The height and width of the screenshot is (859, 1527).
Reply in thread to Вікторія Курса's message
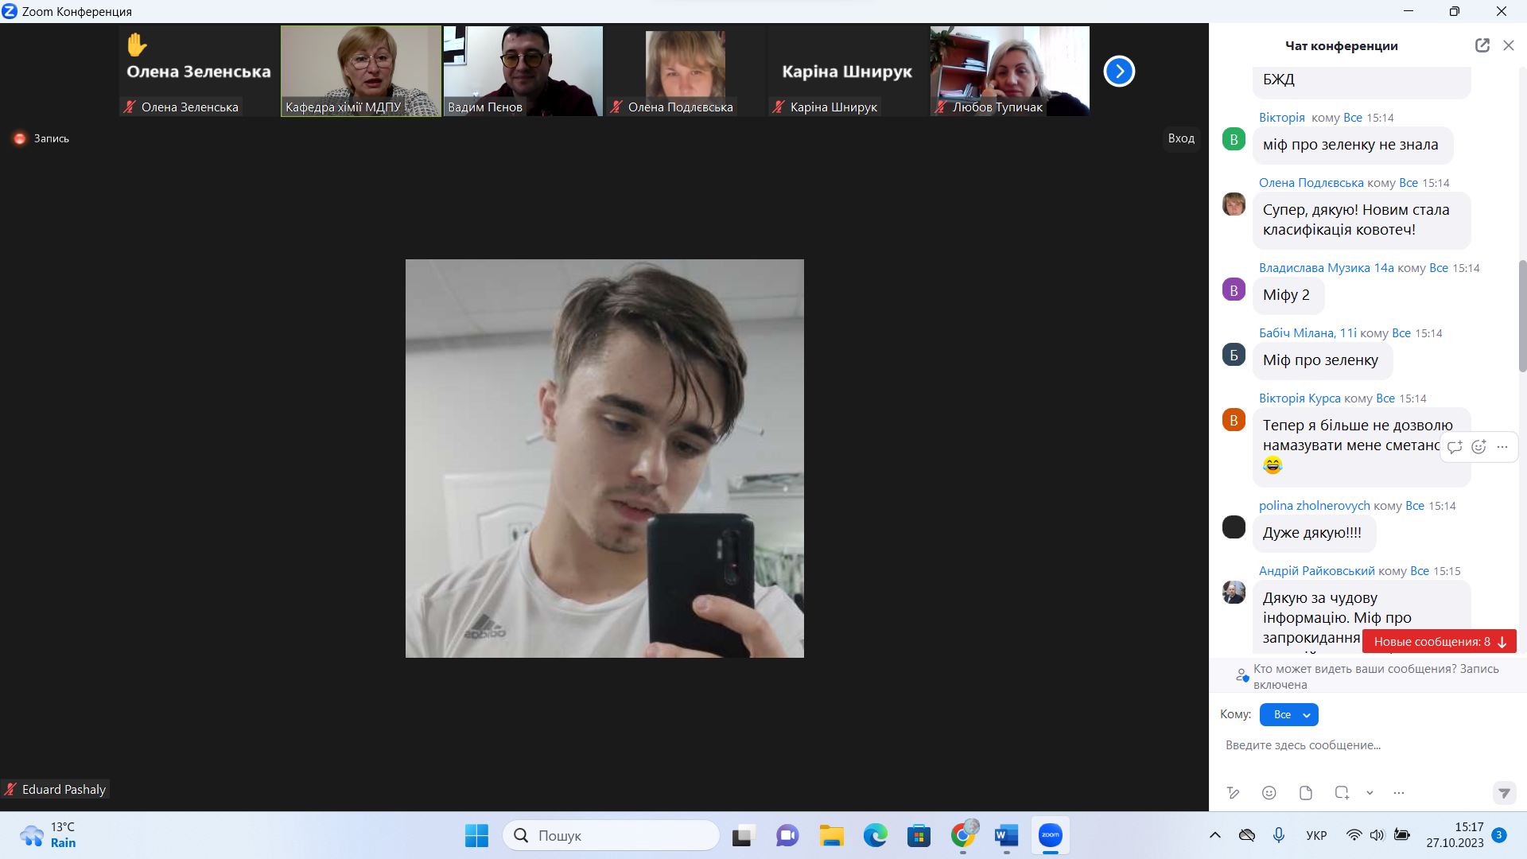point(1455,447)
